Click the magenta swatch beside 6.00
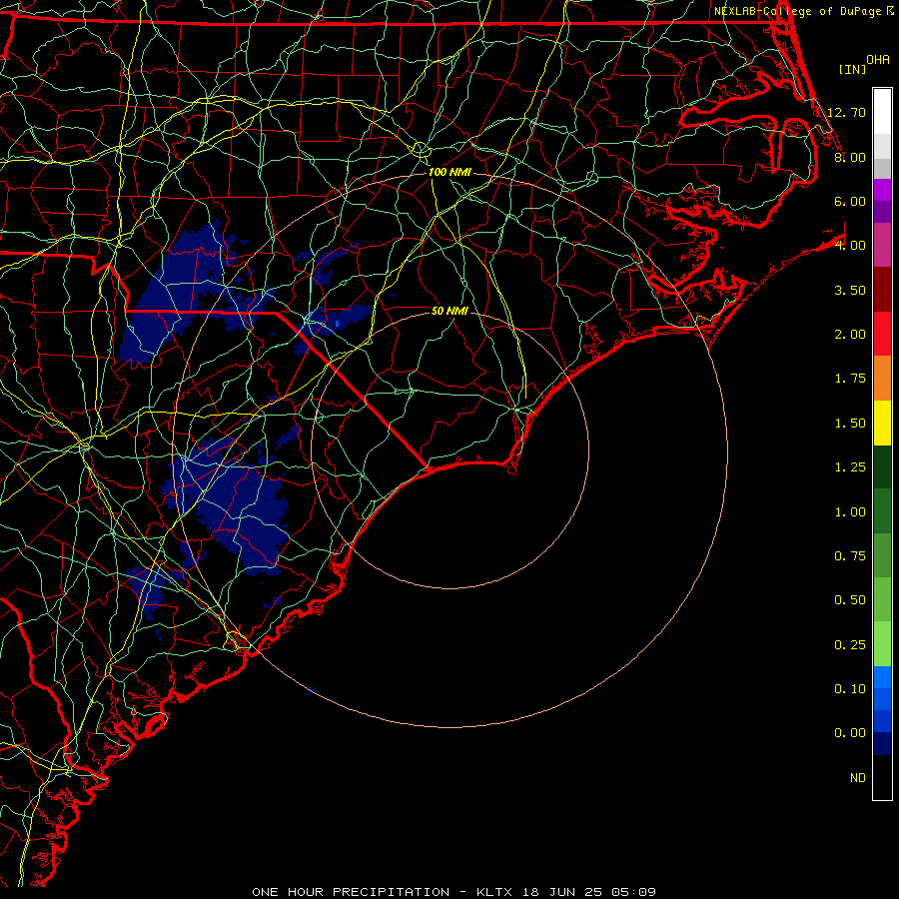Screen dimensions: 899x899 coord(882,190)
